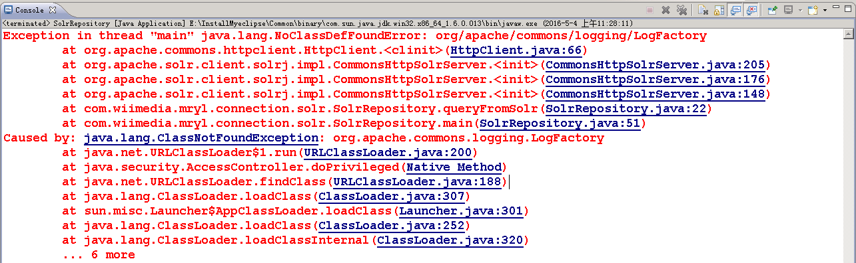856x263 pixels.
Task: Clear the console output
Action: point(703,11)
